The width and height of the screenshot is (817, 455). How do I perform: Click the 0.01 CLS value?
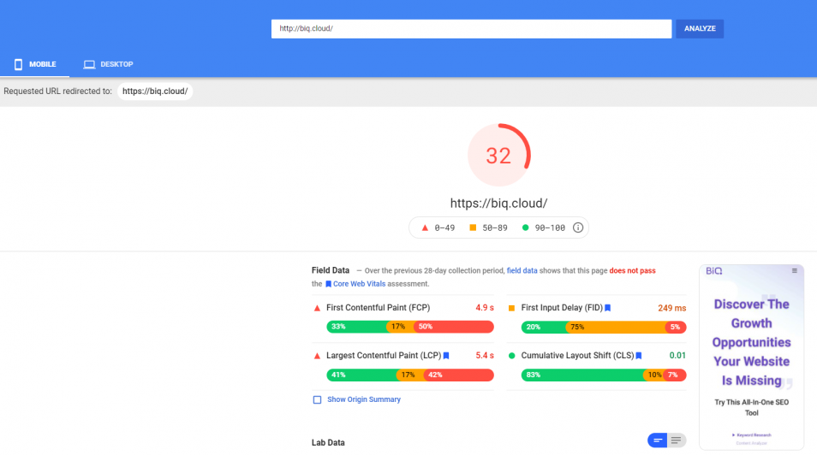(x=677, y=356)
